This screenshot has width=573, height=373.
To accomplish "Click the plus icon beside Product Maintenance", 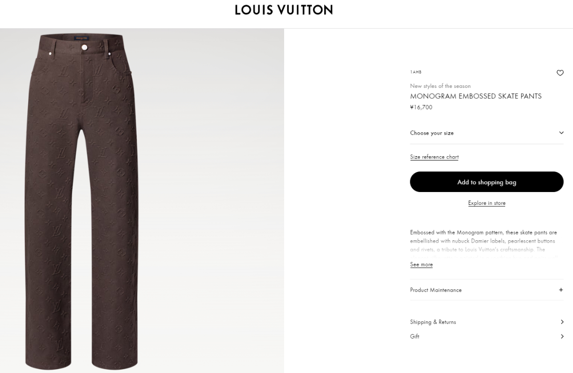I will coord(561,290).
